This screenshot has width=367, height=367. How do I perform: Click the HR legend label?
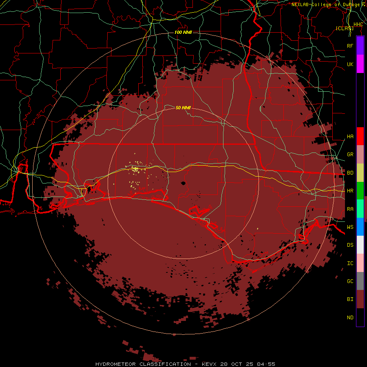click(350, 191)
